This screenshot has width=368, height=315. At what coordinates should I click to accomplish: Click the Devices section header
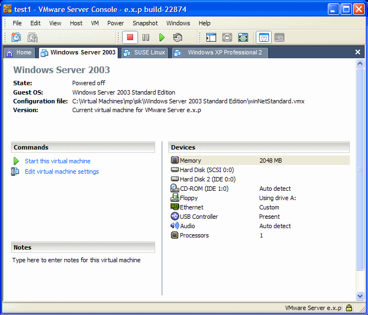[259, 147]
